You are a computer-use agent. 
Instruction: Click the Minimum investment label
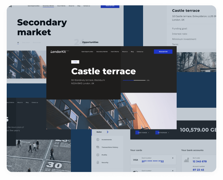[x=184, y=39]
